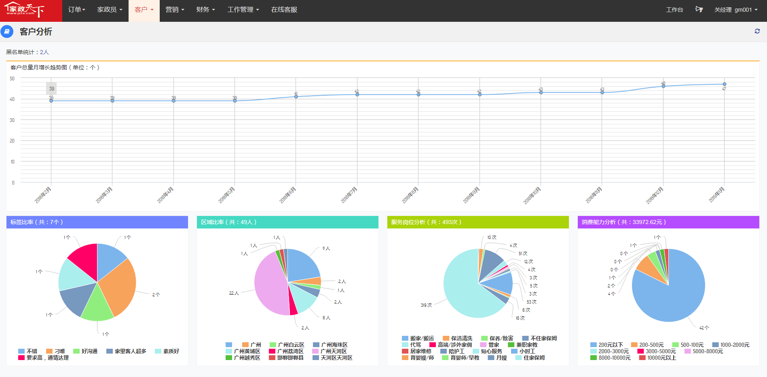
Task: Toggle the 广州天河区 legend item
Action: pyautogui.click(x=330, y=351)
